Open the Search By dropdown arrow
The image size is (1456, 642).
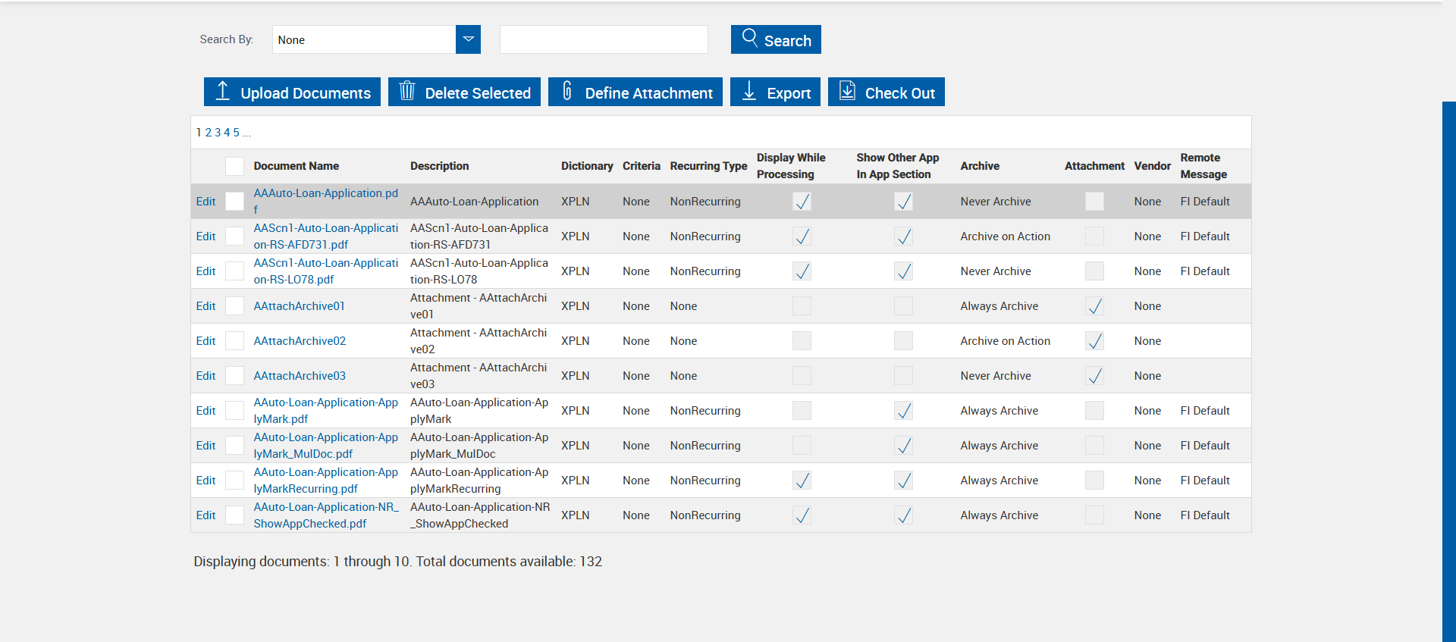[468, 39]
